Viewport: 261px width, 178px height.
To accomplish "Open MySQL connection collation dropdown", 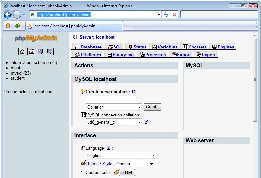I will pos(114,122).
